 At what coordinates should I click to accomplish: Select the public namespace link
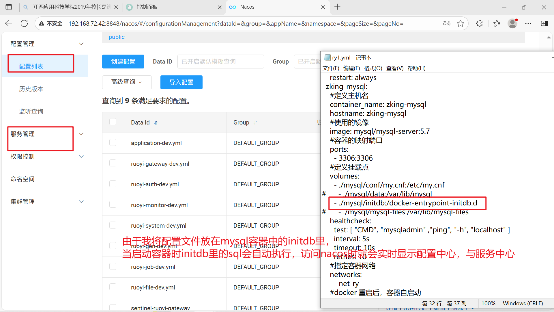[x=117, y=37]
